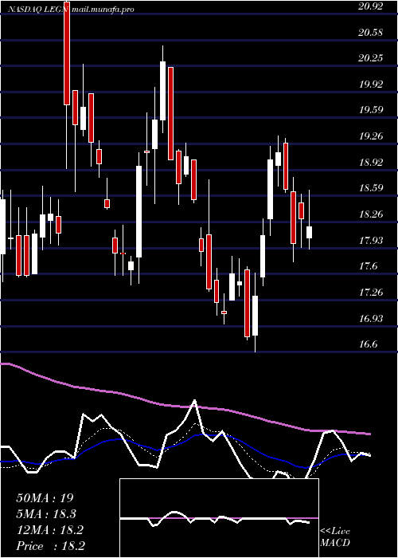Select the 20.25 price axis label
The width and height of the screenshot is (398, 558).
[371, 58]
